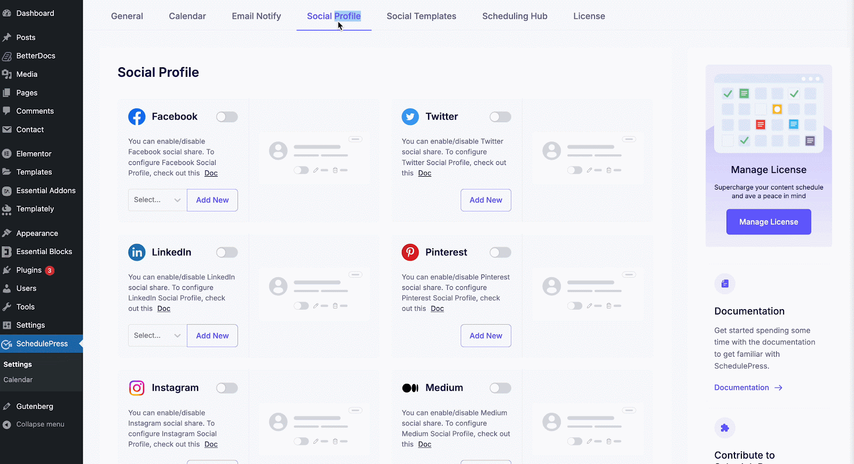
Task: Open the Documentation arrow link
Action: [x=748, y=388]
